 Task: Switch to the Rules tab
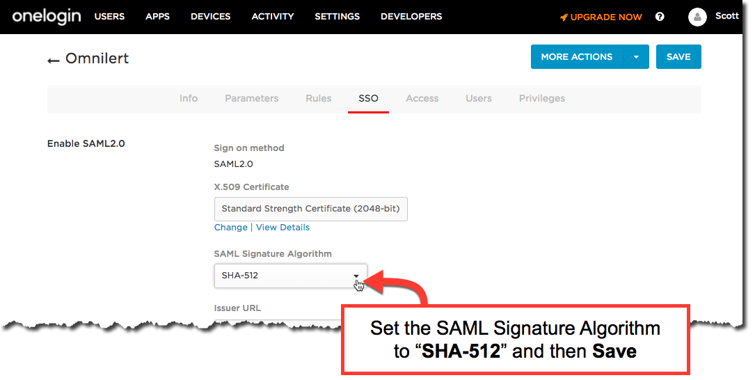pos(318,98)
